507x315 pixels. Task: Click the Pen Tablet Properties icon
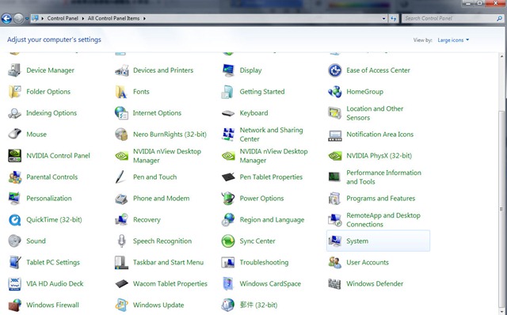coord(228,177)
